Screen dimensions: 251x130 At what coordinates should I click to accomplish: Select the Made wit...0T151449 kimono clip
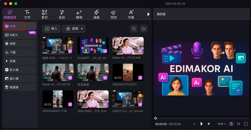[128, 46]
